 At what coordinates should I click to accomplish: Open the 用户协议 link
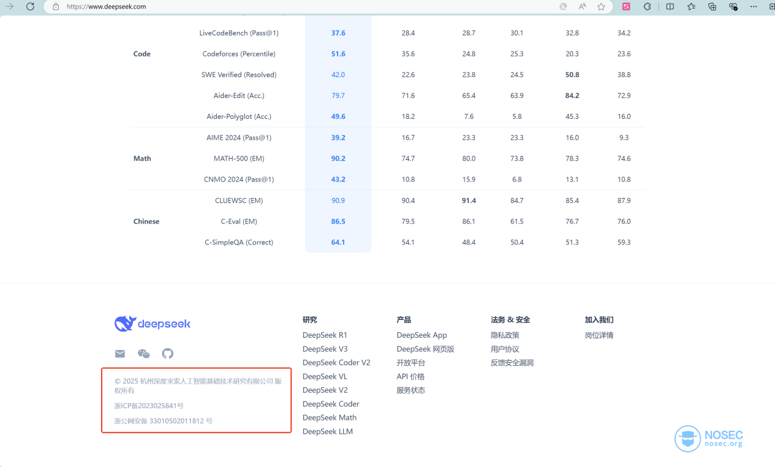[x=505, y=349]
